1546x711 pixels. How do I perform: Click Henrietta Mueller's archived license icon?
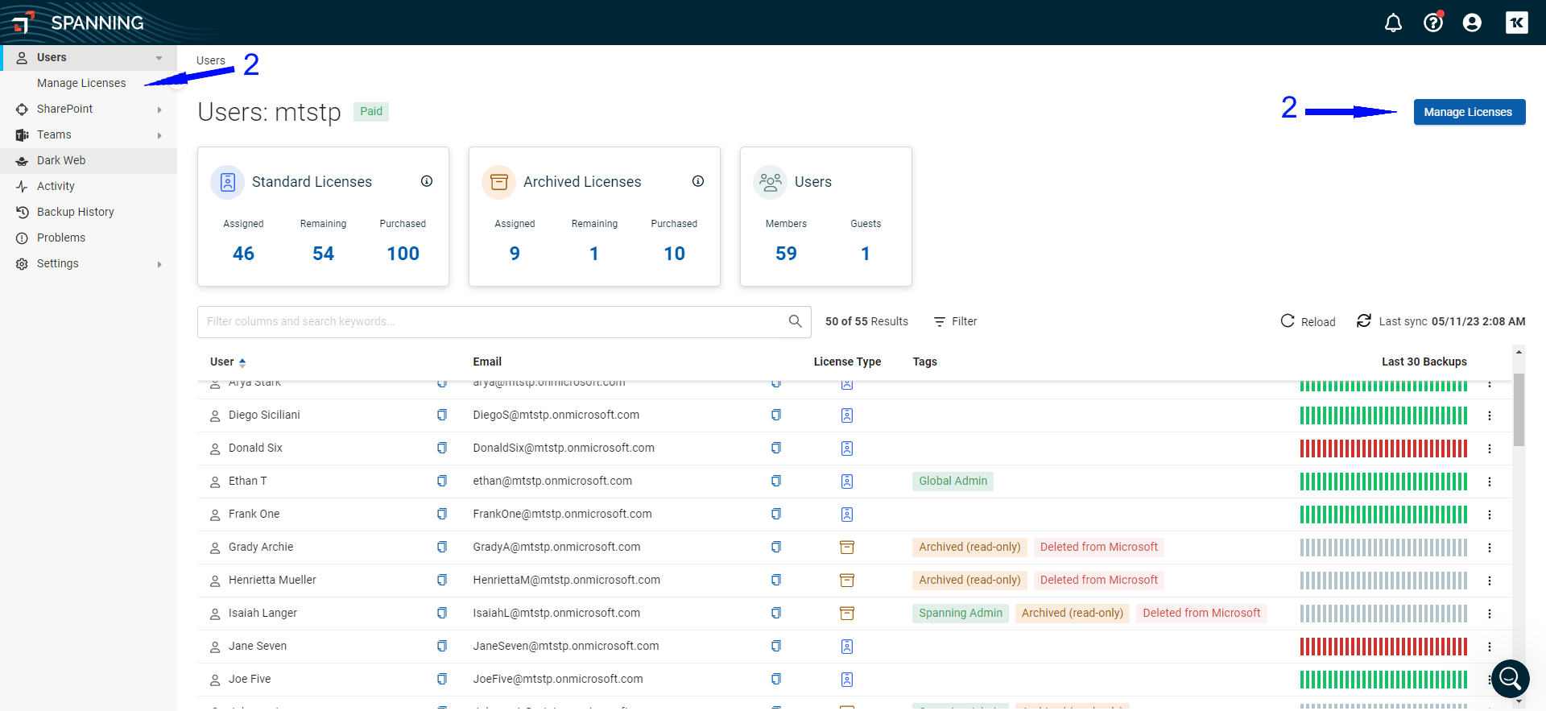[847, 581]
